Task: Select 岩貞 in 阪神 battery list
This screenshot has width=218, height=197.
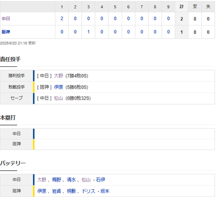Action: tap(56, 191)
